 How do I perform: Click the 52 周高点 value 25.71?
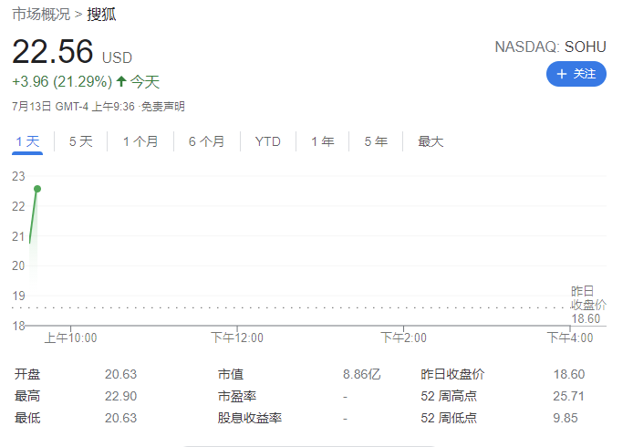point(567,396)
